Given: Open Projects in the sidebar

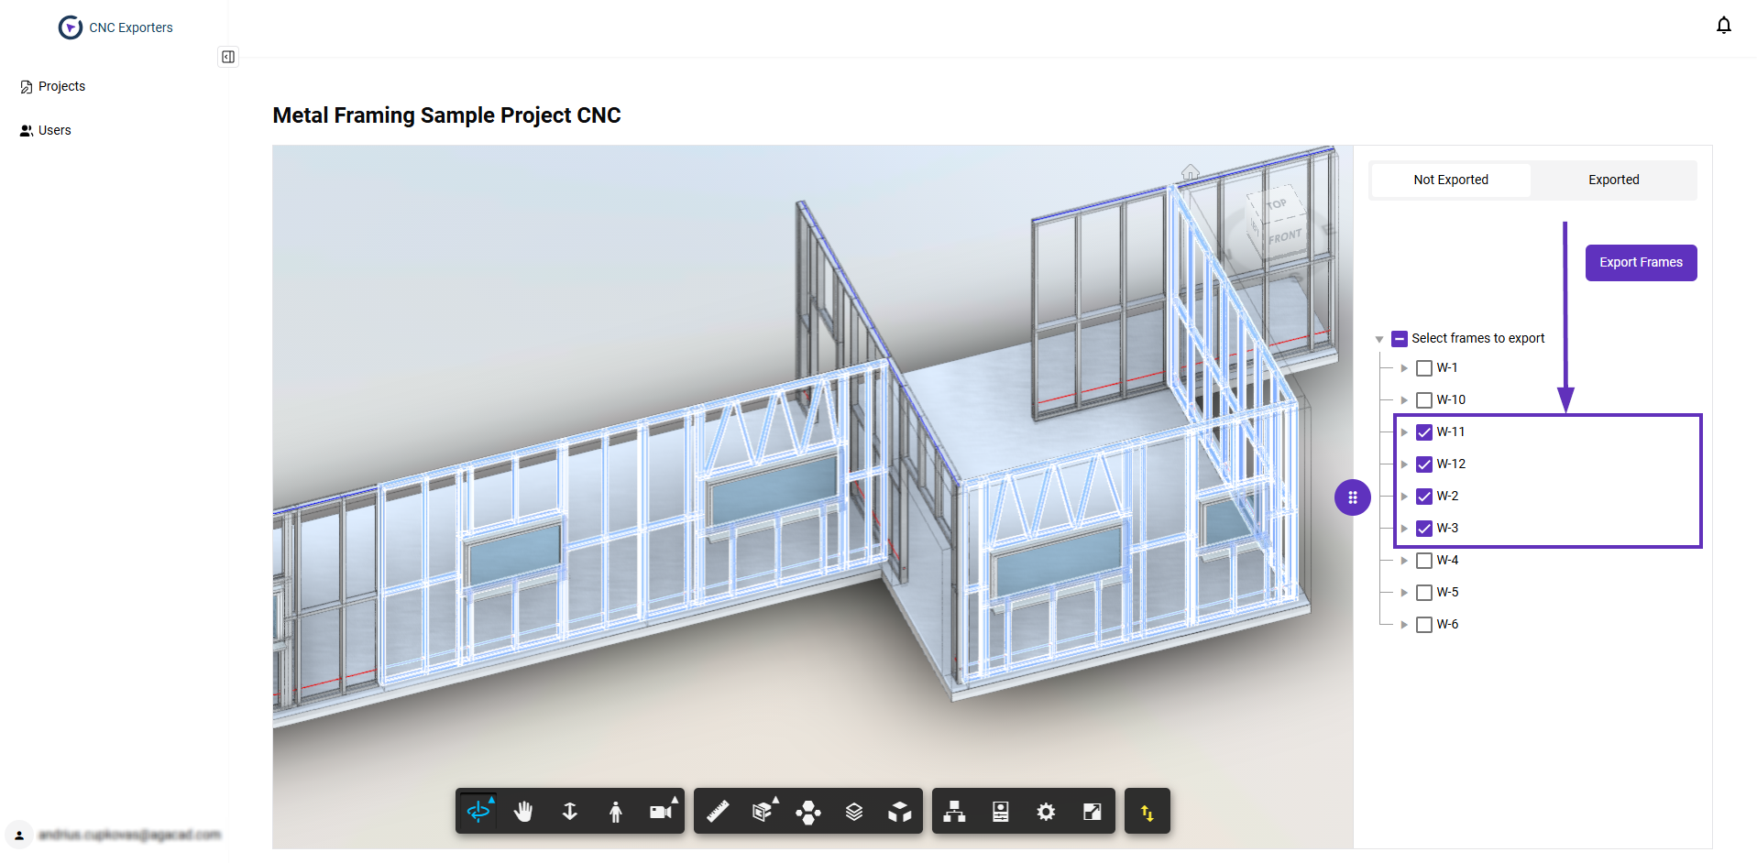Looking at the screenshot, I should pos(61,86).
